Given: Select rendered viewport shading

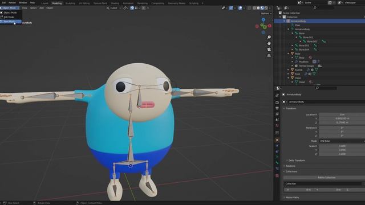Looking at the screenshot, I should (x=266, y=8).
